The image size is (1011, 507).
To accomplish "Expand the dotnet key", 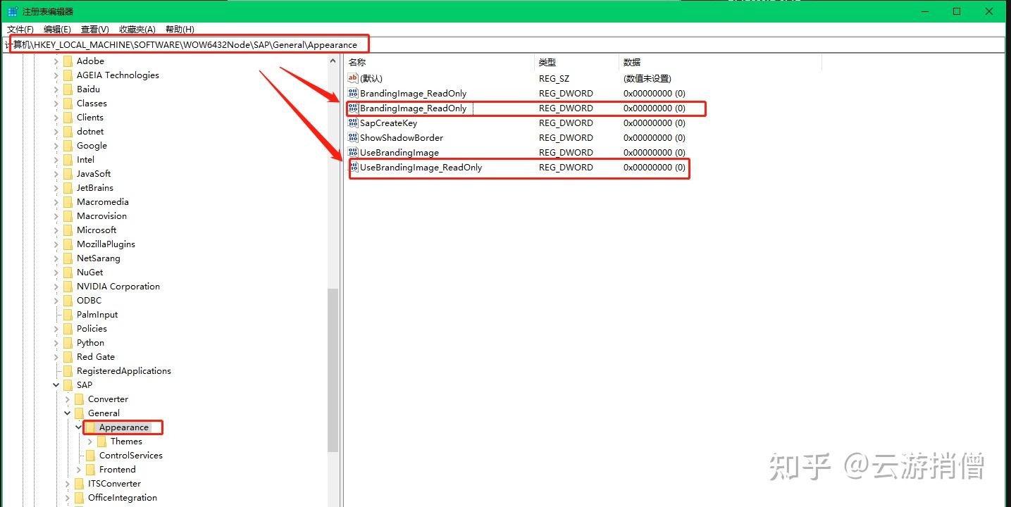I will (56, 132).
